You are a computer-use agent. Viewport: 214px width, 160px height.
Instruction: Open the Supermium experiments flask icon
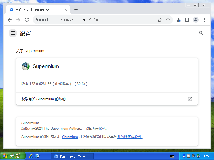click(x=179, y=20)
